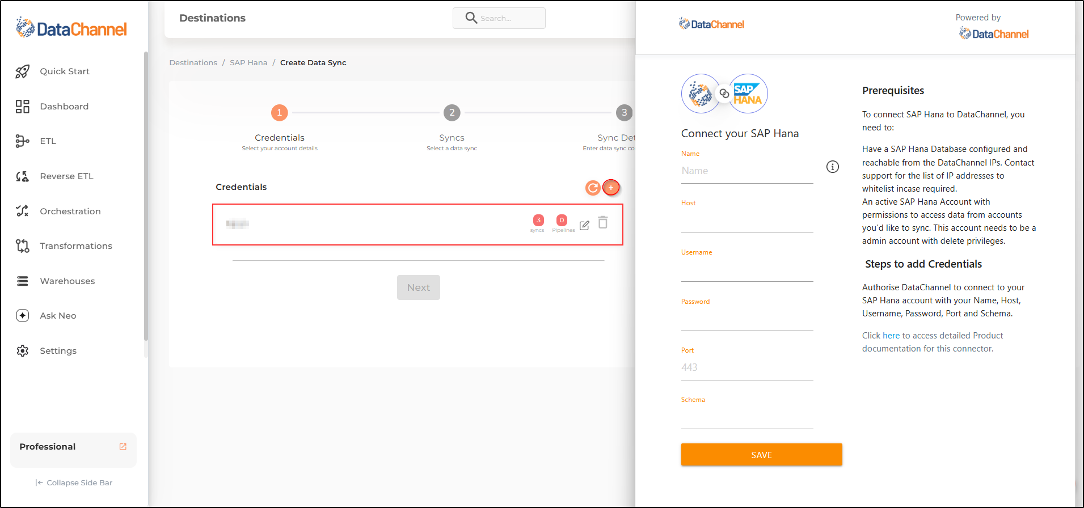Focus the Search input field
The width and height of the screenshot is (1084, 508).
tap(499, 18)
